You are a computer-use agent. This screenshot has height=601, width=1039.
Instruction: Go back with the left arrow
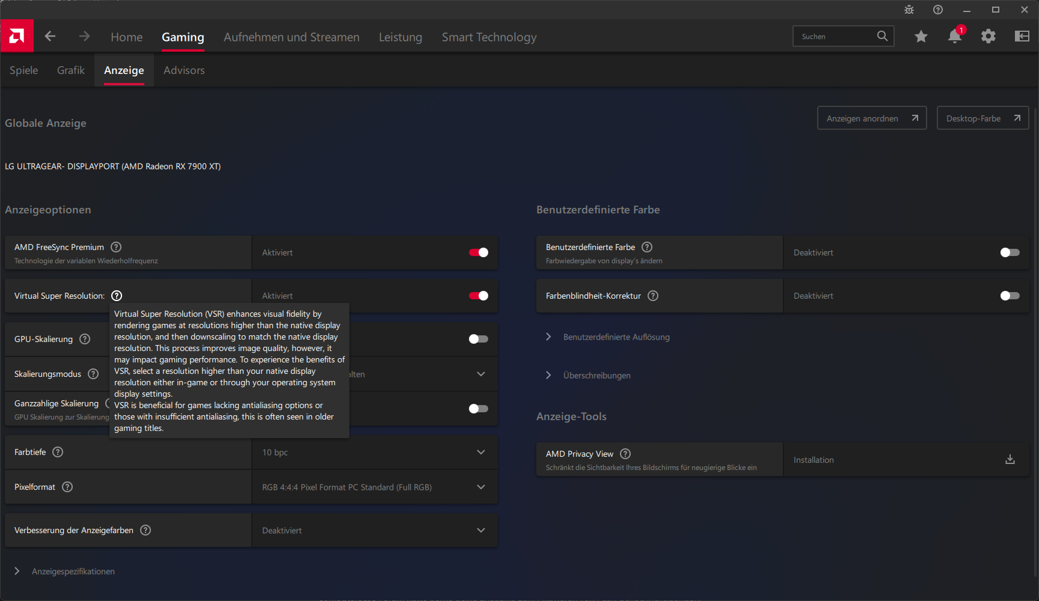click(x=50, y=36)
